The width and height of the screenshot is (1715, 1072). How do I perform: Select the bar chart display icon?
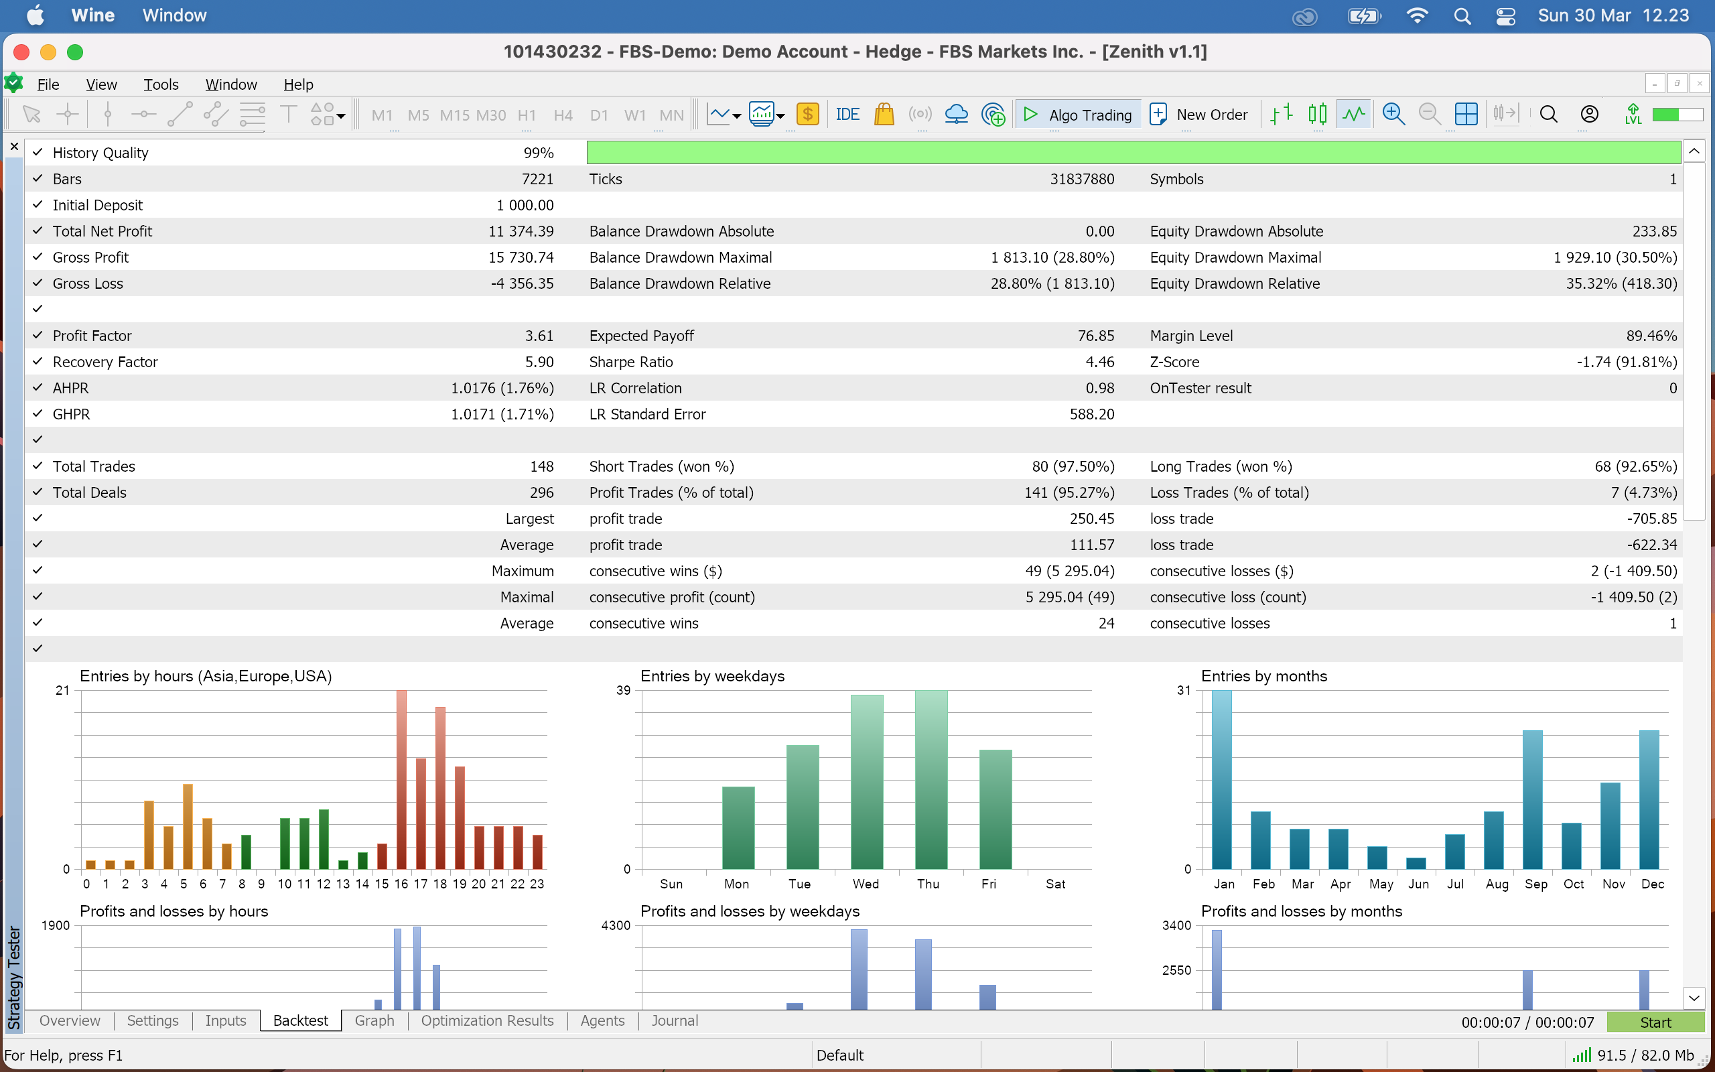click(1282, 114)
